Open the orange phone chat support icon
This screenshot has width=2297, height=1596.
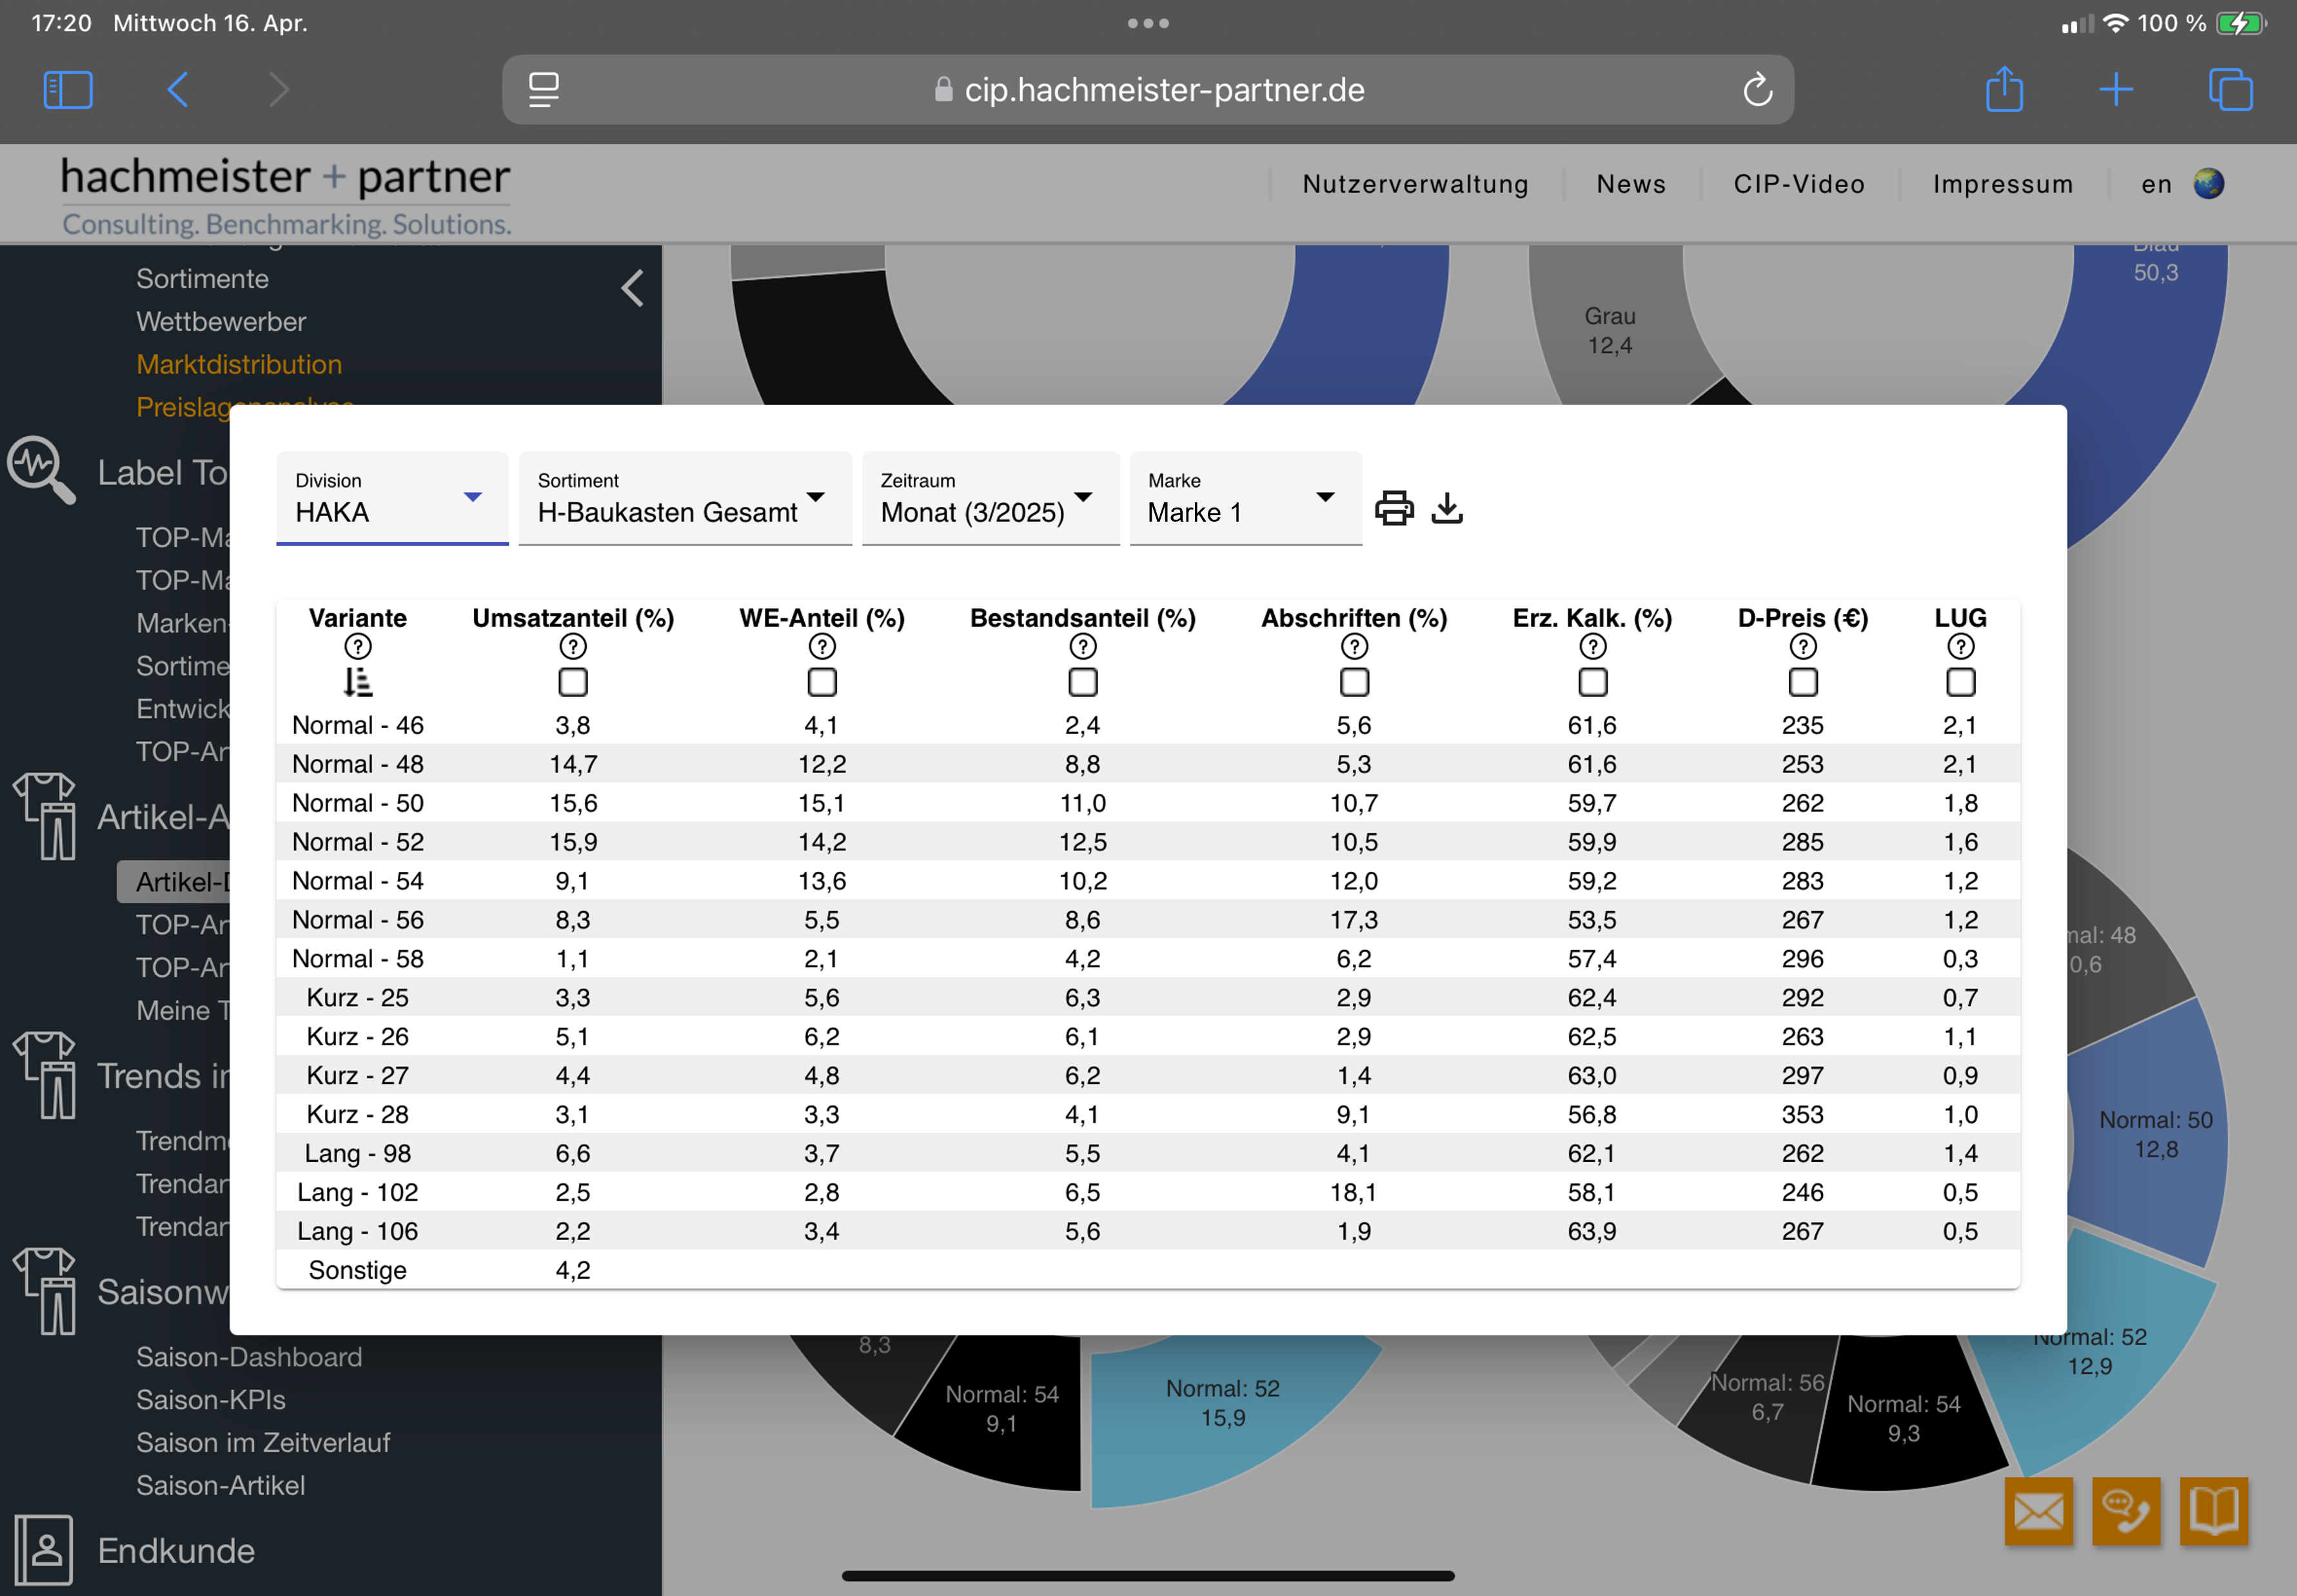[x=2126, y=1511]
